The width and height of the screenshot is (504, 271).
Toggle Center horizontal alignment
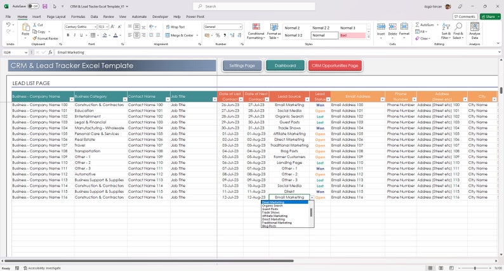coord(136,35)
